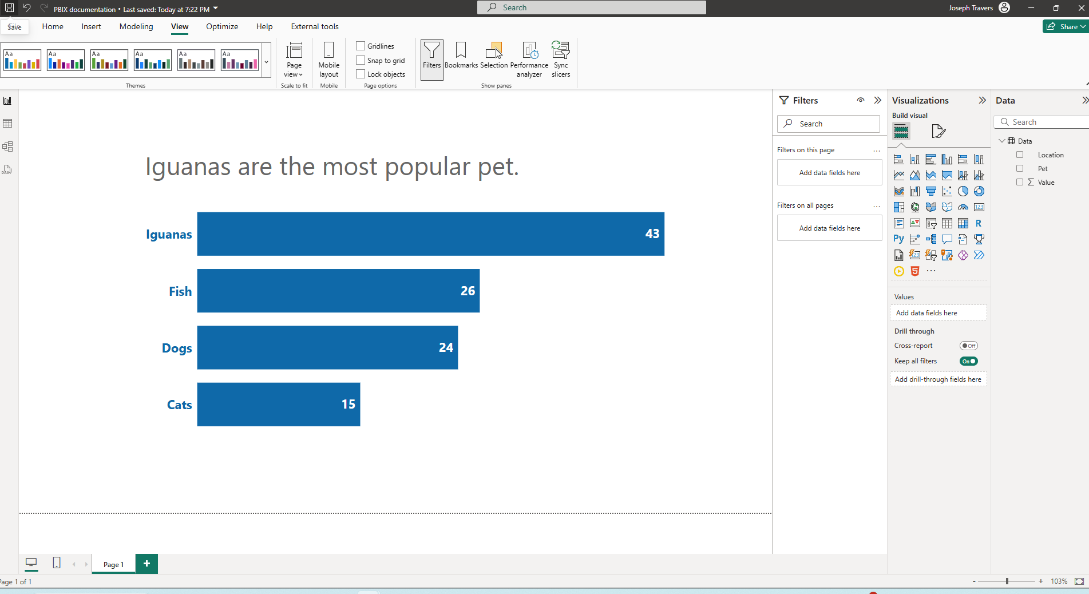Select the treemap visualization
Image resolution: width=1089 pixels, height=594 pixels.
(x=899, y=207)
